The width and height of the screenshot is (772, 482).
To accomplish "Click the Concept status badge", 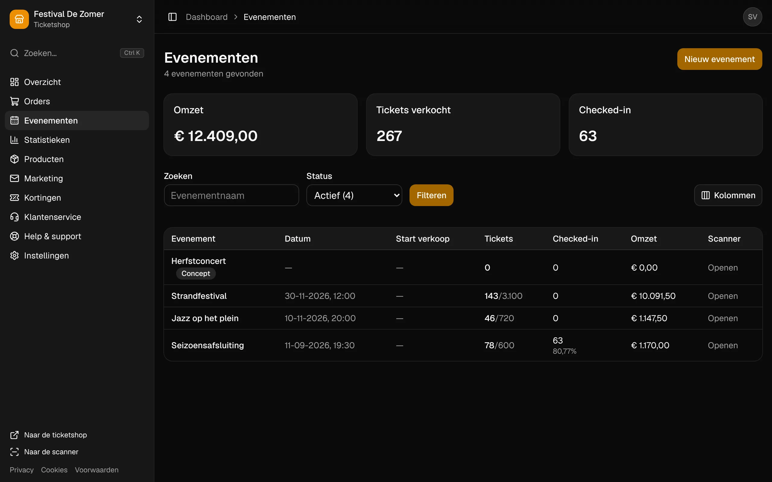I will pyautogui.click(x=195, y=273).
